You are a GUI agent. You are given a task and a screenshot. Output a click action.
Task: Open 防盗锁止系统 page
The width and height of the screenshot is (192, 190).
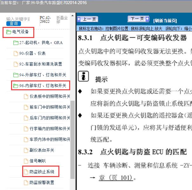(42, 172)
